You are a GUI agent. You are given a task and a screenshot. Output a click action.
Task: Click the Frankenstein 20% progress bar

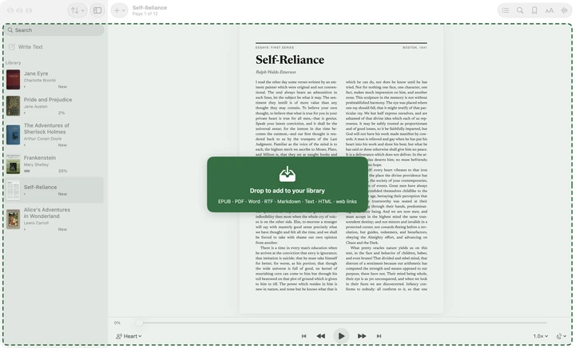27,171
